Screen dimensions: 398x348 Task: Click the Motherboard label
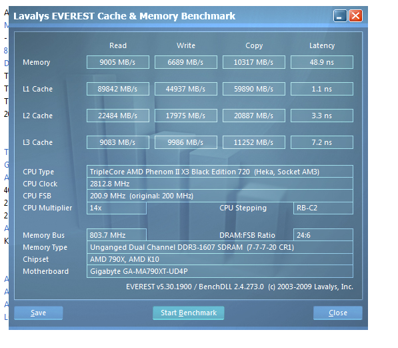click(x=46, y=271)
